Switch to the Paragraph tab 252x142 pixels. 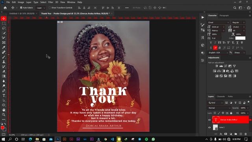point(224,16)
